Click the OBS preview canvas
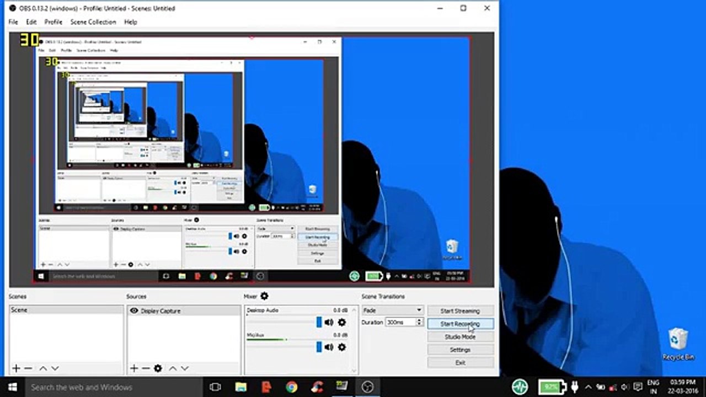Image resolution: width=706 pixels, height=397 pixels. coord(252,160)
